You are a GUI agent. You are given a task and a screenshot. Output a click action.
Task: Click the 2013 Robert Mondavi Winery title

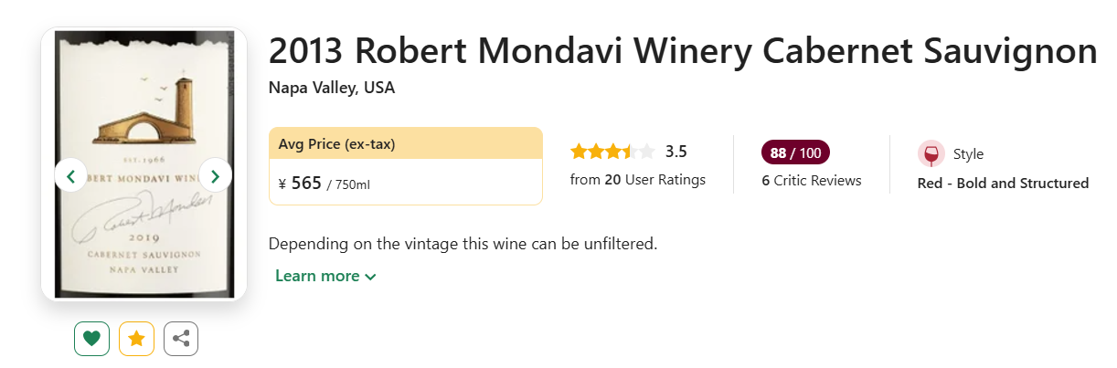[683, 51]
